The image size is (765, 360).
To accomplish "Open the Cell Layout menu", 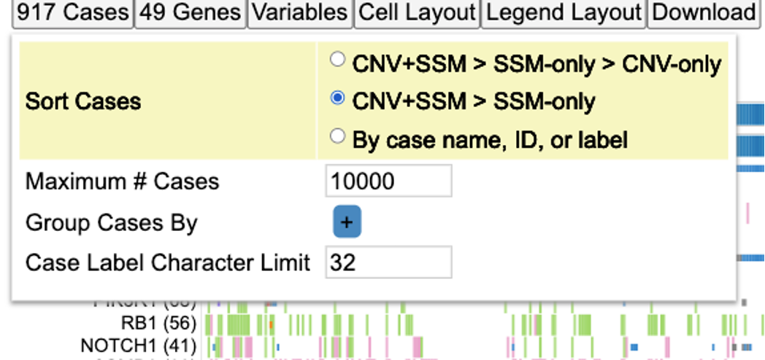I will click(417, 12).
